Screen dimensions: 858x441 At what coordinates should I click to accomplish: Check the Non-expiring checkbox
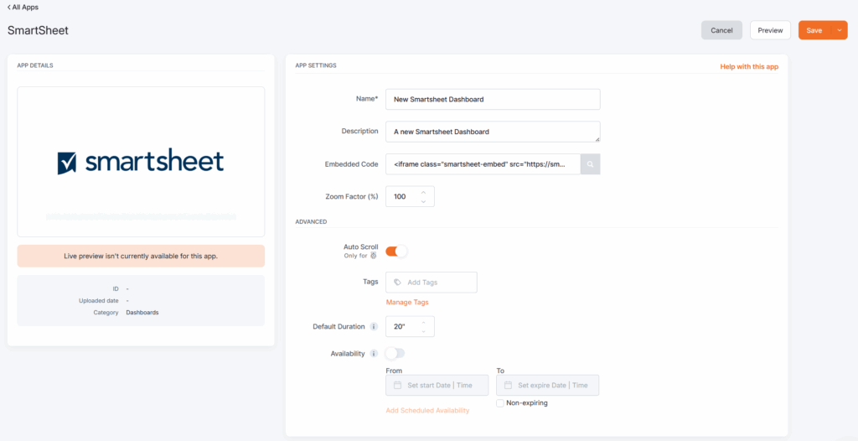(500, 403)
